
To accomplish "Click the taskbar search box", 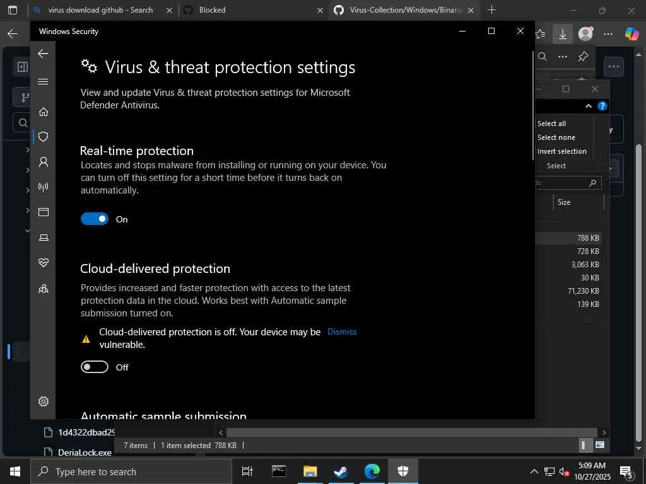I will click(x=131, y=471).
